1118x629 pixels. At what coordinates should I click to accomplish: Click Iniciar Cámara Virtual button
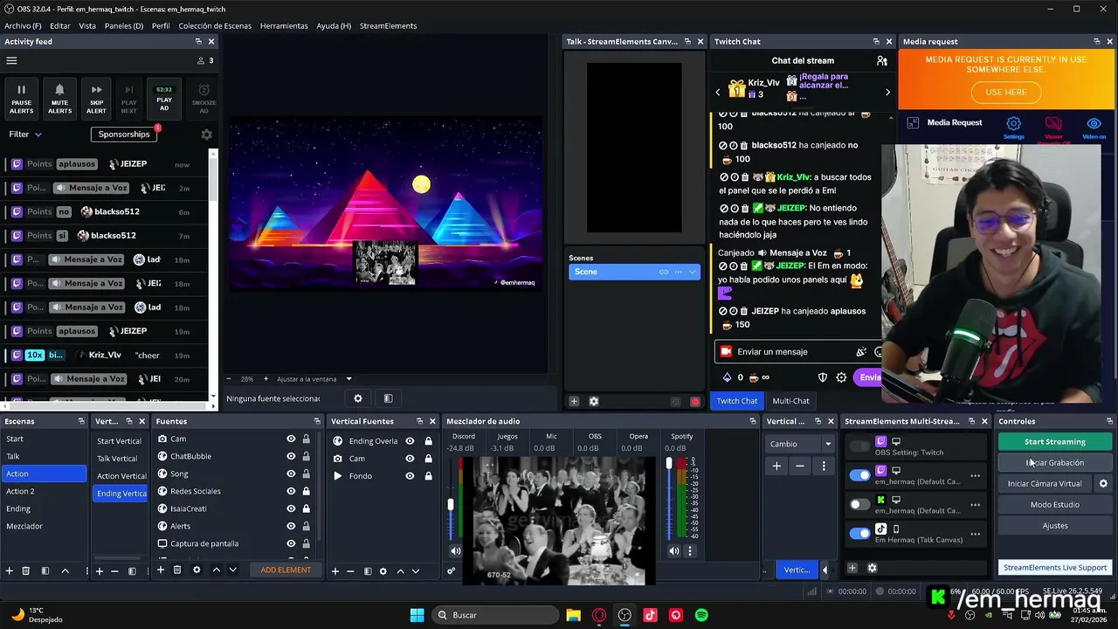click(x=1045, y=484)
